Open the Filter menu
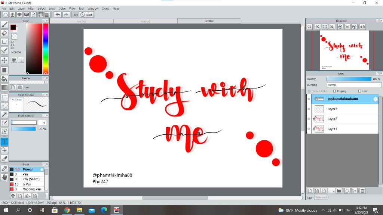Screen dimensions: 383x215 (x=31, y=9)
